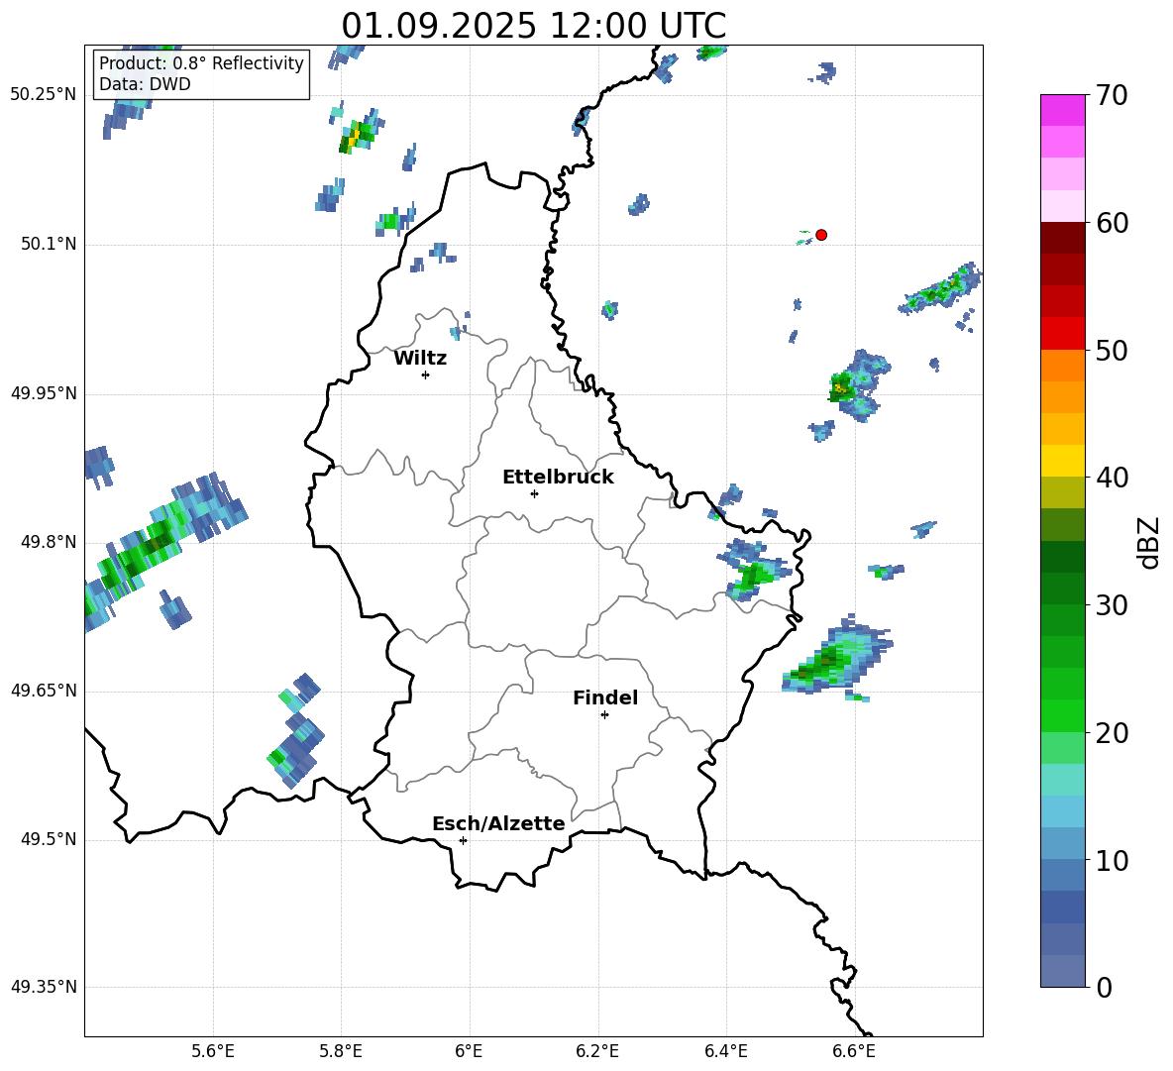Click the slate-blue bottom segment of the colorbar
This screenshot has width=1173, height=1071.
pos(1062,971)
